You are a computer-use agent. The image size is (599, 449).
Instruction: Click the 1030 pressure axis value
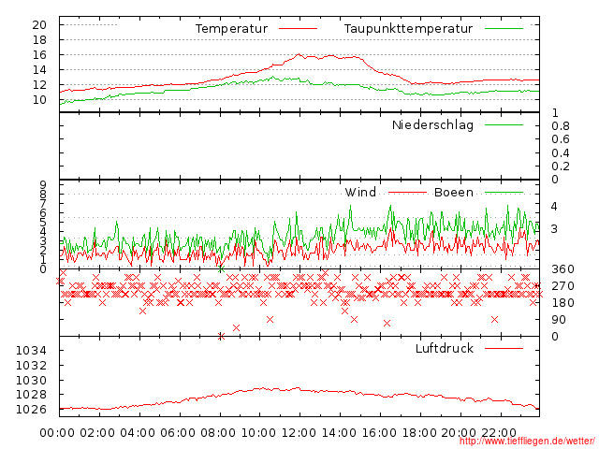pyautogui.click(x=31, y=381)
